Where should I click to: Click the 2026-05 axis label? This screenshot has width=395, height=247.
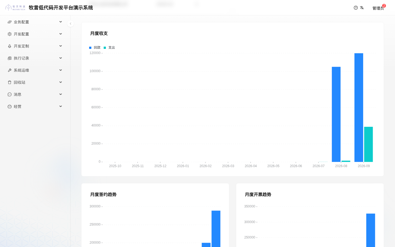pos(273,166)
